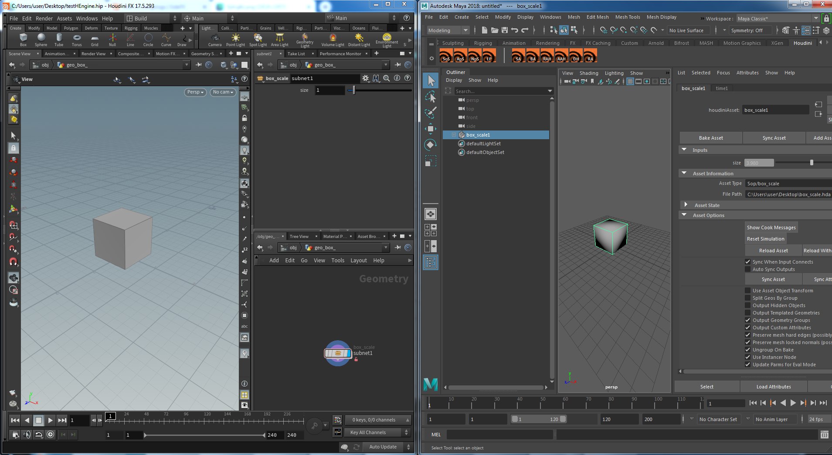
Task: Open the Persp viewport dropdown in Houdini
Action: coord(195,92)
